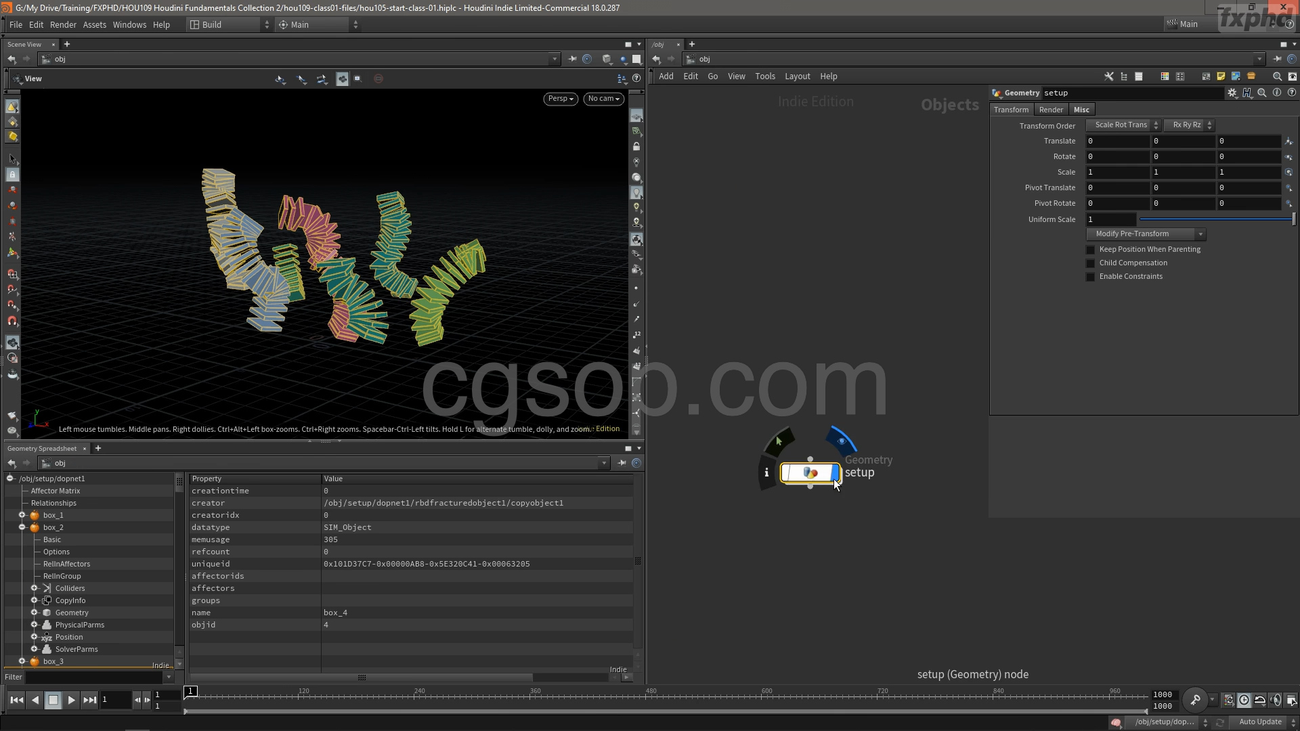Open the Persp viewport dropdown

560,99
